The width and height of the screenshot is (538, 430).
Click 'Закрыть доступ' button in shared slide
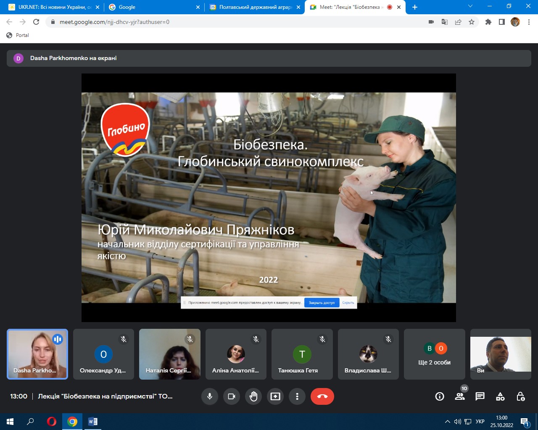(322, 303)
